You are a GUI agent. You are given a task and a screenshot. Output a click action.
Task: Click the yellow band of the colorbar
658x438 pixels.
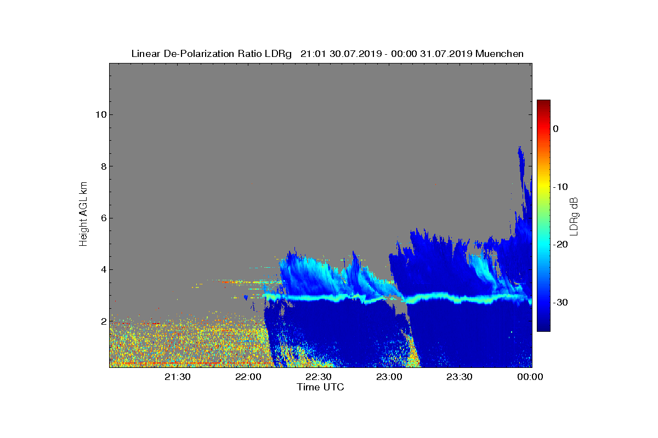543,187
